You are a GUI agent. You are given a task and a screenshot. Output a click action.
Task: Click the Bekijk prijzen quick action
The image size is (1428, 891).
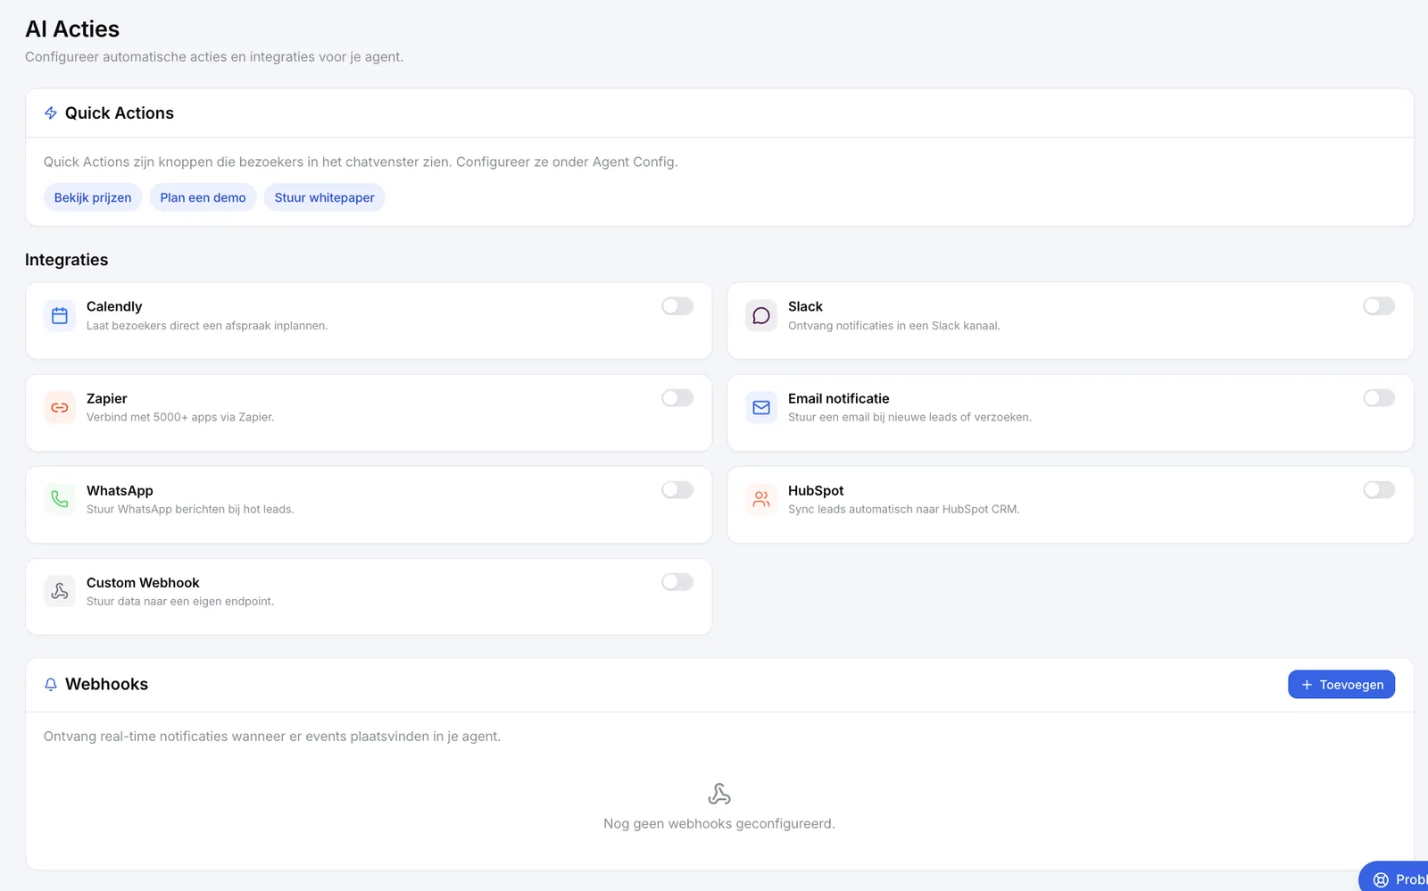coord(93,197)
